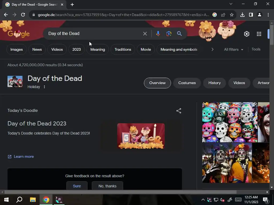
Task: Open Chrome three-dot menu
Action: pyautogui.click(x=268, y=15)
